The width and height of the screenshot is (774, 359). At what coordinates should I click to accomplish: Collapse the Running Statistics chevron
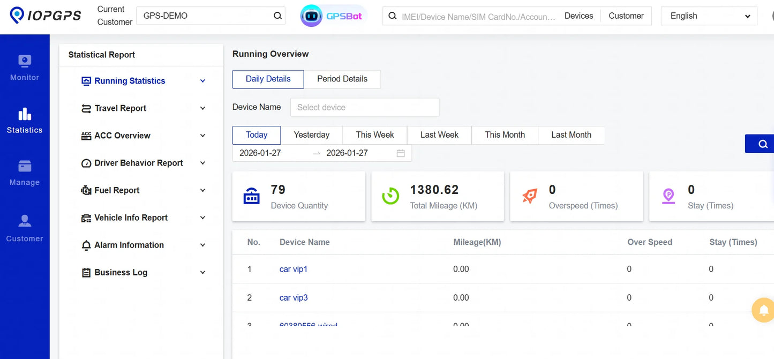click(x=202, y=81)
